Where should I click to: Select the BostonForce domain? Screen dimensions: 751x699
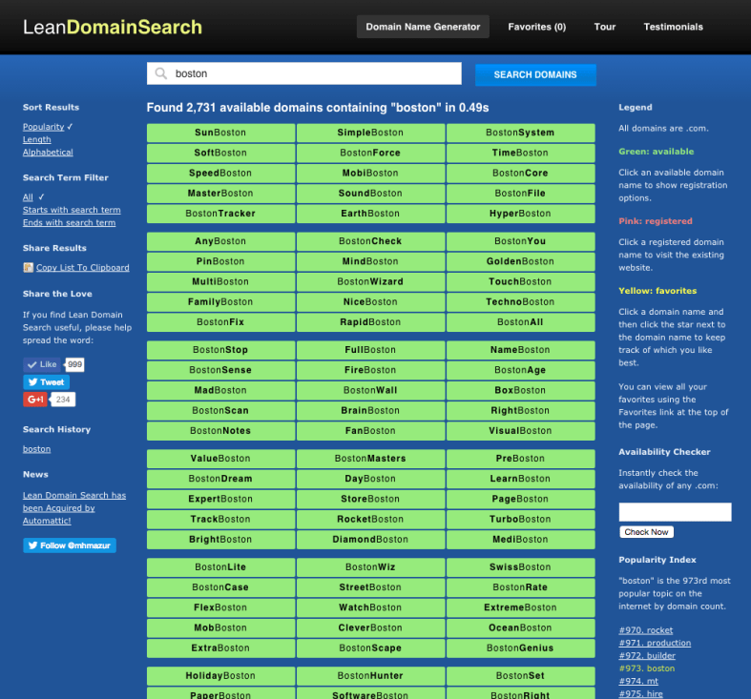point(370,153)
